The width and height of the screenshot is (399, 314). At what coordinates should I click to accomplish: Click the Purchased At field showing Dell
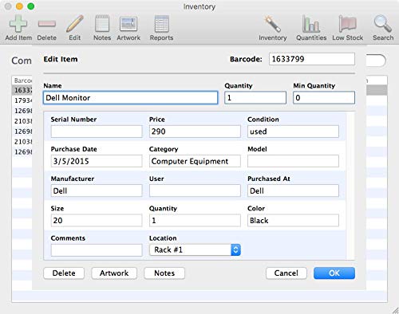293,190
